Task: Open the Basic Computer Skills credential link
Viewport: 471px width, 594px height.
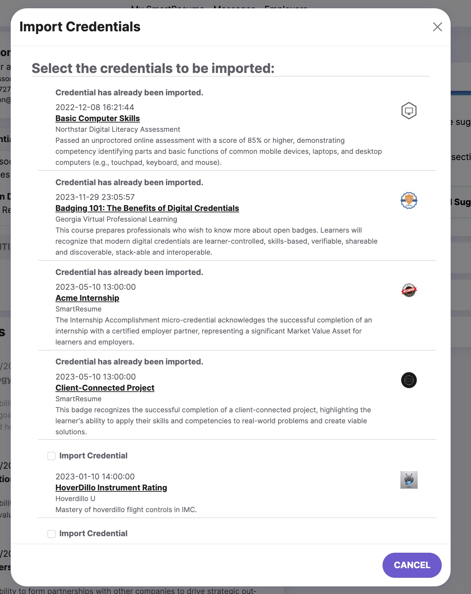Action: pos(97,118)
